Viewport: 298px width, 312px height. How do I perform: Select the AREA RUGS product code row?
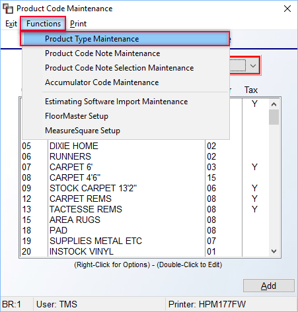point(145,220)
